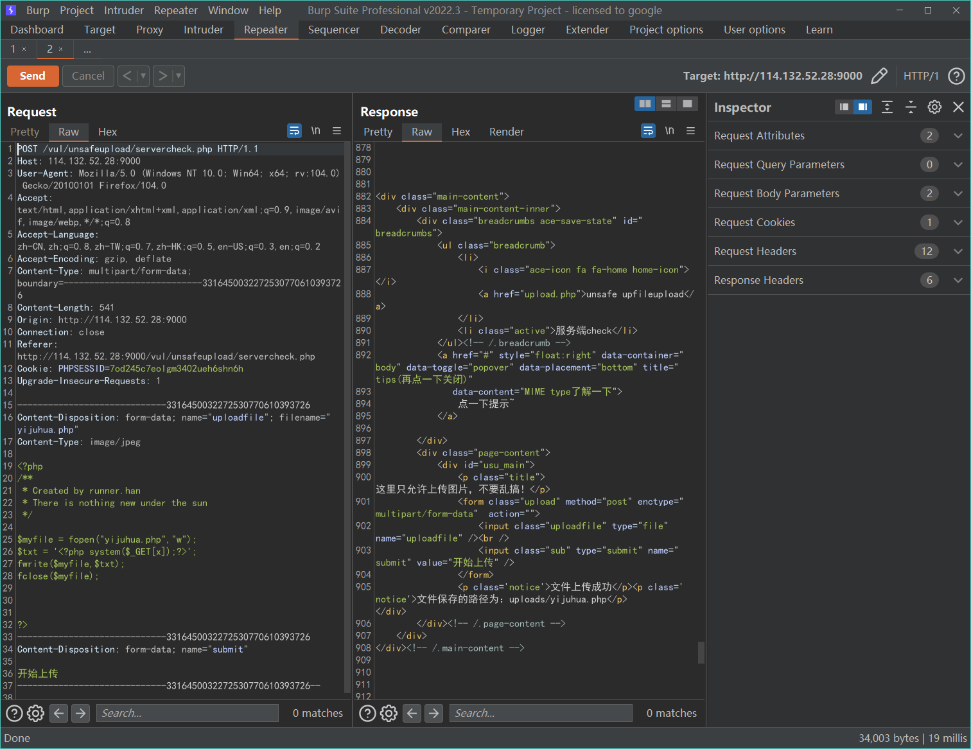Open Response search settings gear

click(x=389, y=713)
